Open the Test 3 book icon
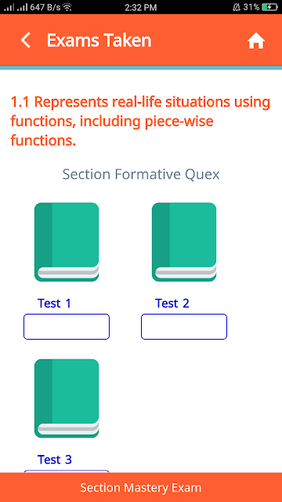282x502 pixels. pos(67,398)
